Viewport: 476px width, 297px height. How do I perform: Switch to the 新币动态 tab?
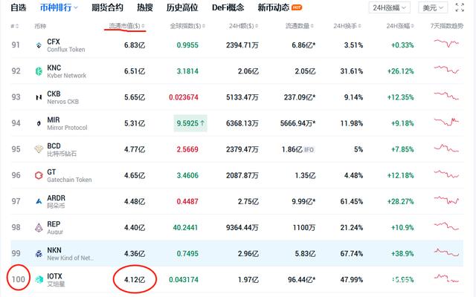273,7
